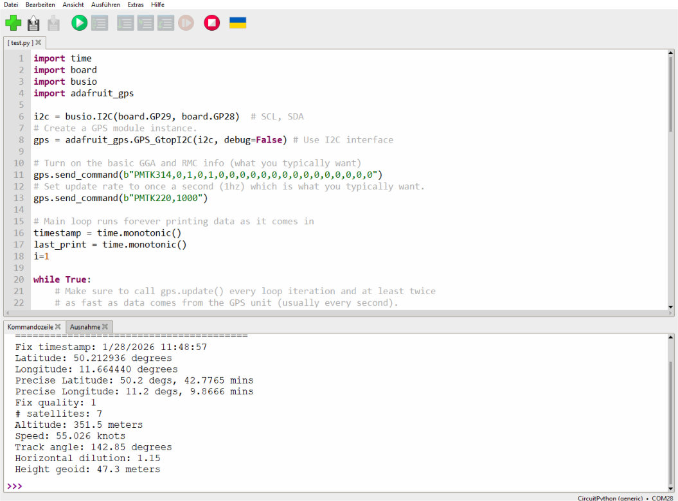Close the test.py editor tab
This screenshot has width=678, height=501.
click(38, 42)
